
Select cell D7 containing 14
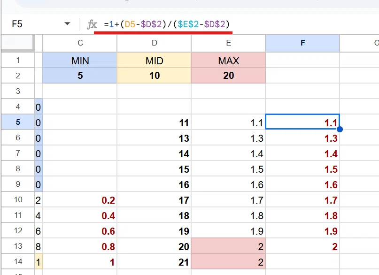coord(154,153)
